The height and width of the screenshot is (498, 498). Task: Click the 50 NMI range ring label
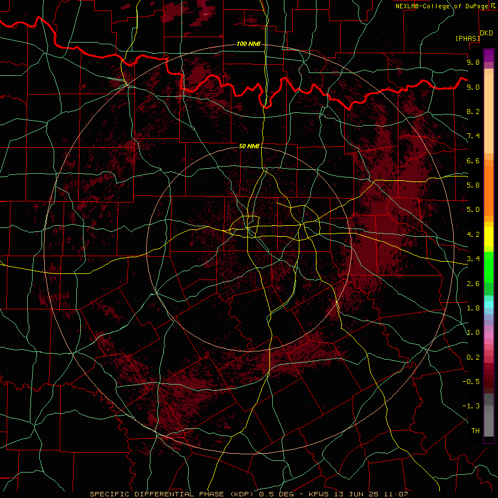point(250,146)
